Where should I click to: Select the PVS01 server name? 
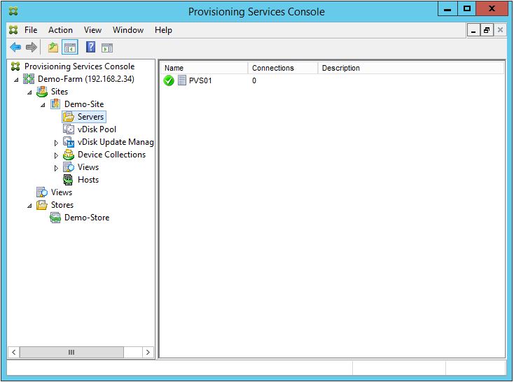[200, 80]
